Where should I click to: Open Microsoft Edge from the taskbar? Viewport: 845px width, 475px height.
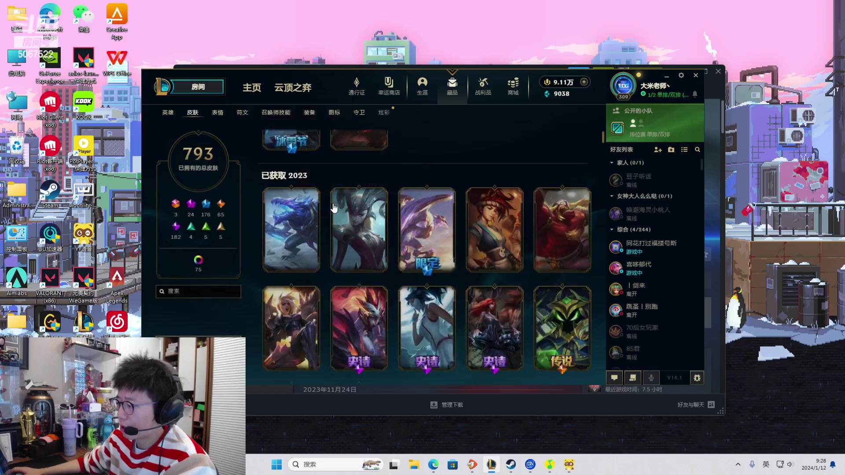(434, 464)
